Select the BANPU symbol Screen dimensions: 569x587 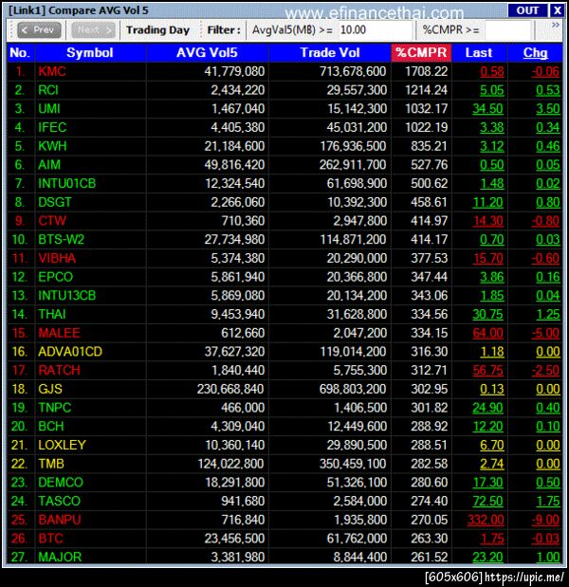tap(60, 520)
